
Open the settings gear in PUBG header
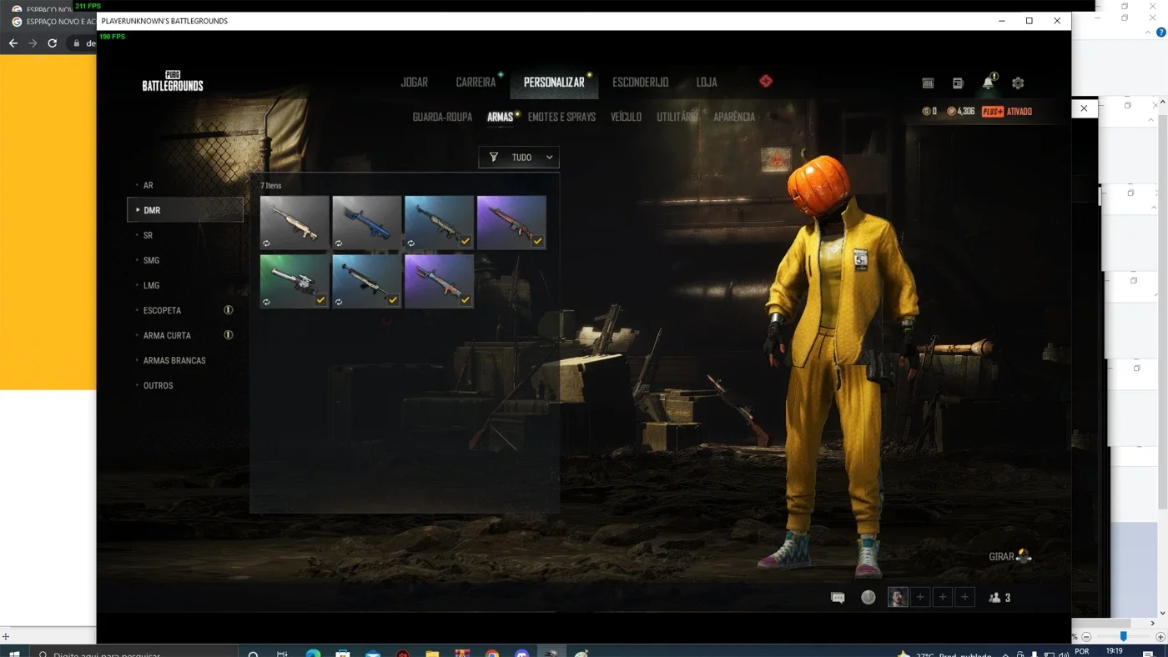(x=1018, y=83)
